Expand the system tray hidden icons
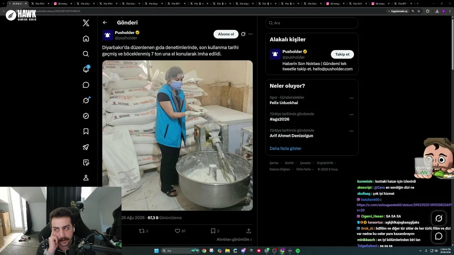The height and width of the screenshot is (255, 454). [421, 251]
